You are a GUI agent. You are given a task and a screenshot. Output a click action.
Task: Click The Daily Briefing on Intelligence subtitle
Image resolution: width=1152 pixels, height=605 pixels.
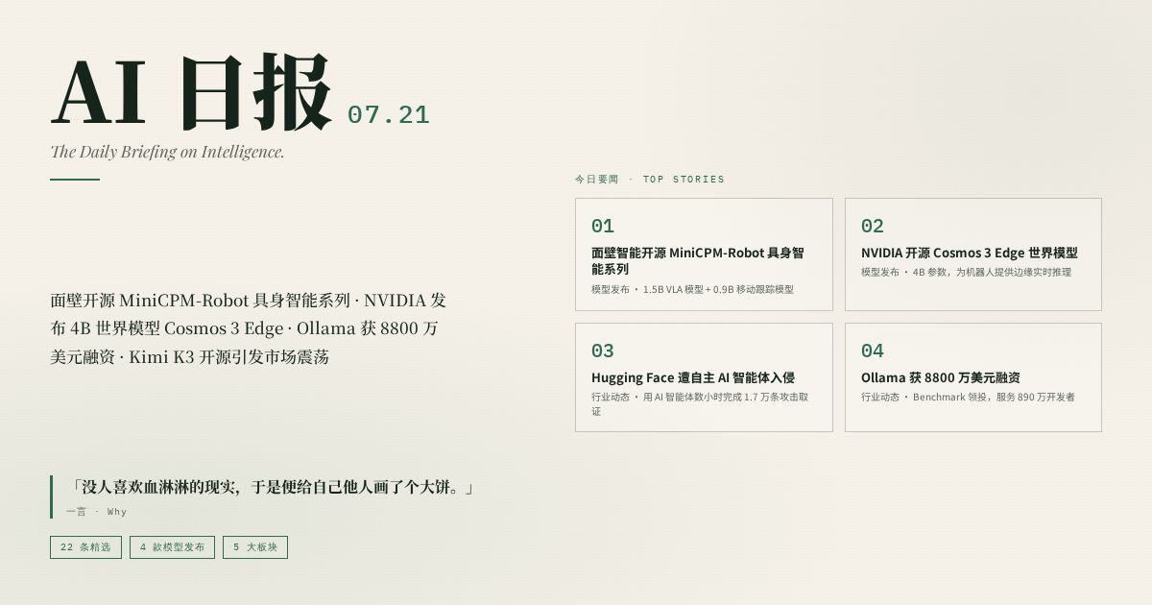167,152
